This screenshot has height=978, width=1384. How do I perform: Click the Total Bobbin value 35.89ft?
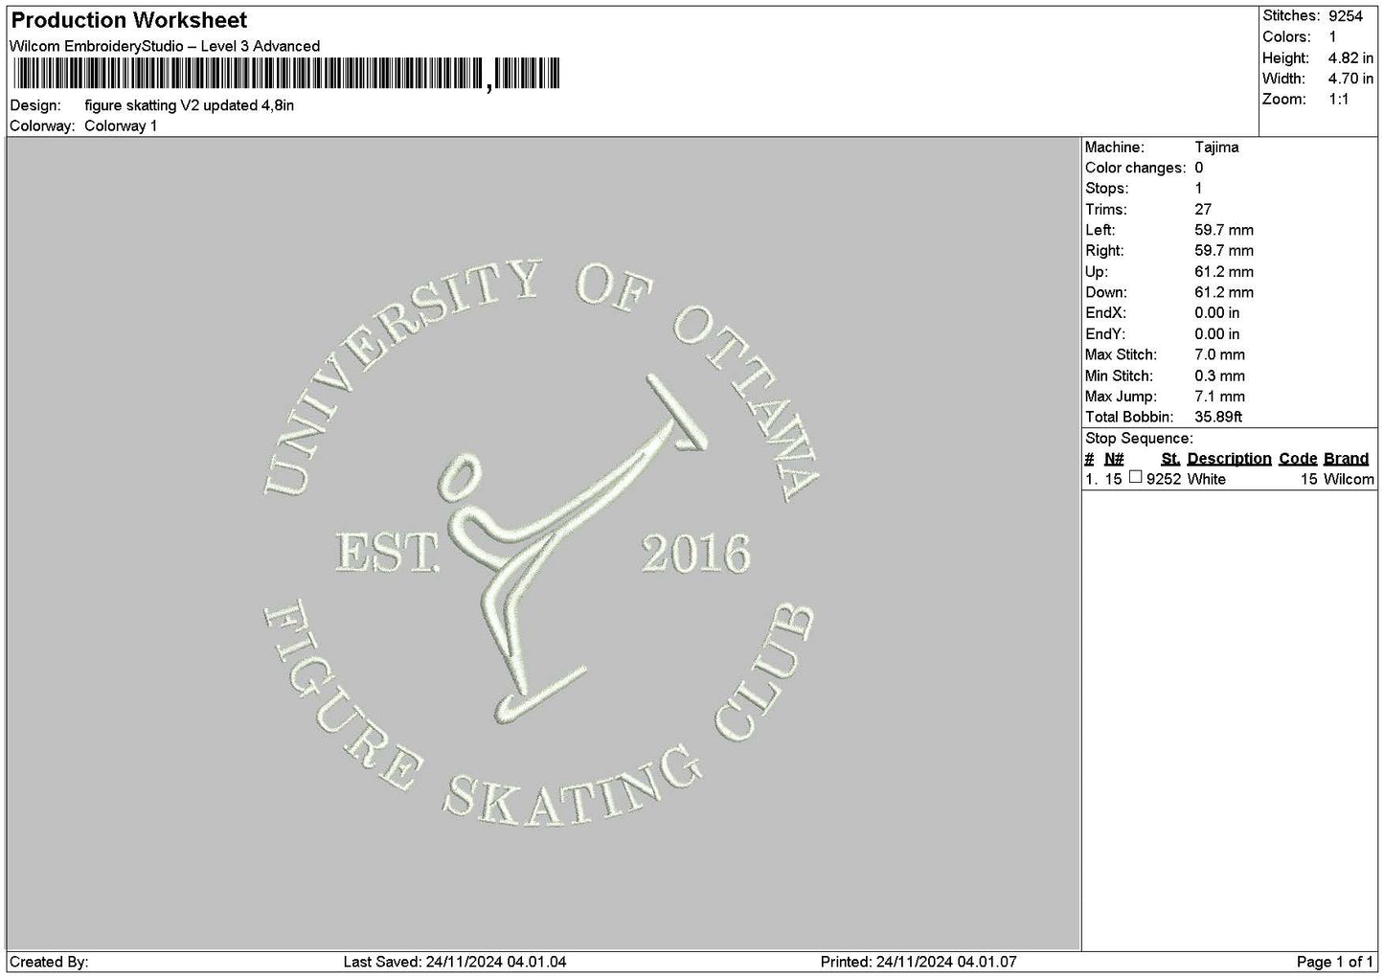point(1218,418)
